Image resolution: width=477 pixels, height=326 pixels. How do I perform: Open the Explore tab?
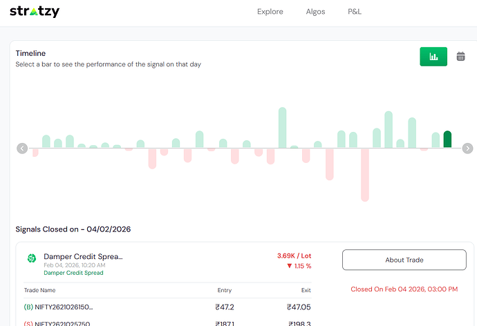pos(270,12)
